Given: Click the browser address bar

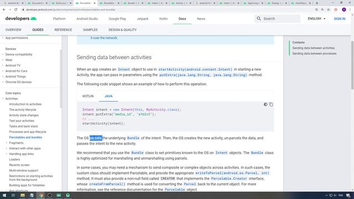Looking at the screenshot, I should pyautogui.click(x=167, y=10).
